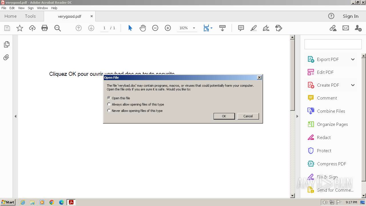Collapse the right tools pane arrow
Screen dimensions: 366x206
pyautogui.click(x=297, y=116)
